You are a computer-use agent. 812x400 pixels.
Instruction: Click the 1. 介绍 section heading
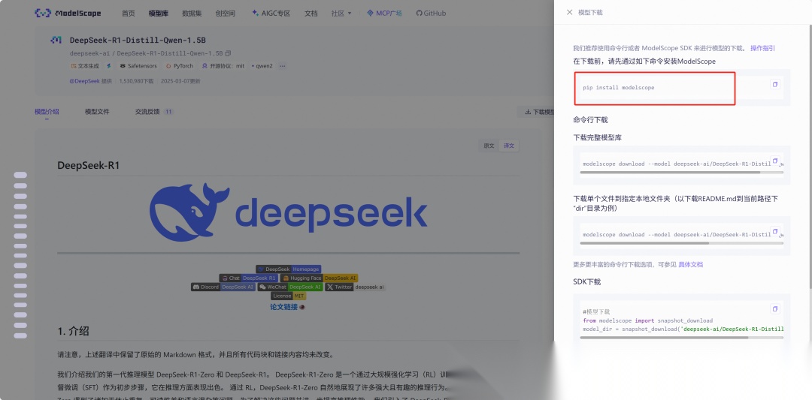[x=74, y=331]
